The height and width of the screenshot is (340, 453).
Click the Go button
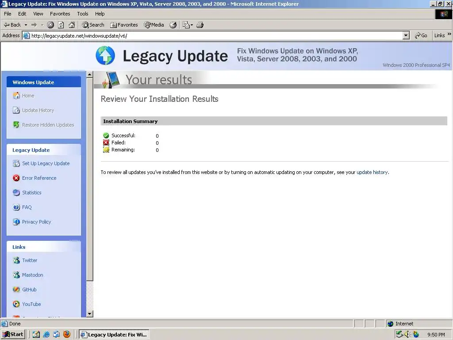pos(421,35)
